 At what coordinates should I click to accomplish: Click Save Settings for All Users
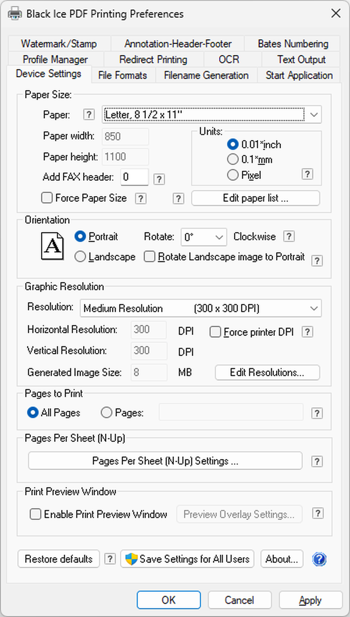point(187,559)
